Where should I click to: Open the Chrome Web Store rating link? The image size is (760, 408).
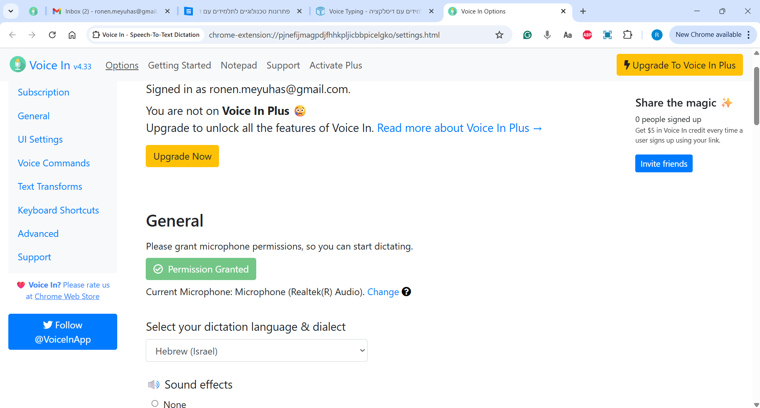[67, 296]
